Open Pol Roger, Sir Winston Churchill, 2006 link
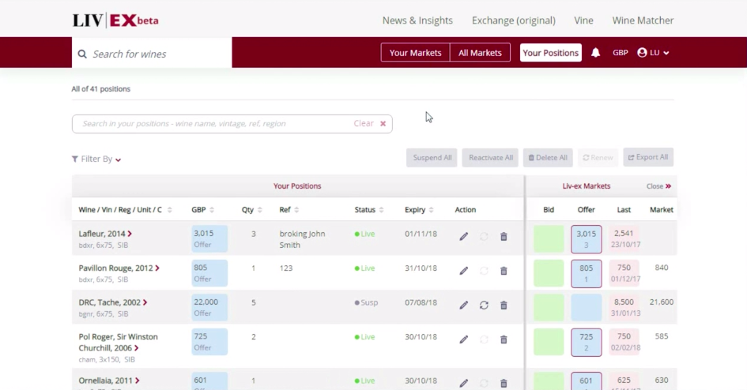The width and height of the screenshot is (747, 390). tap(118, 342)
